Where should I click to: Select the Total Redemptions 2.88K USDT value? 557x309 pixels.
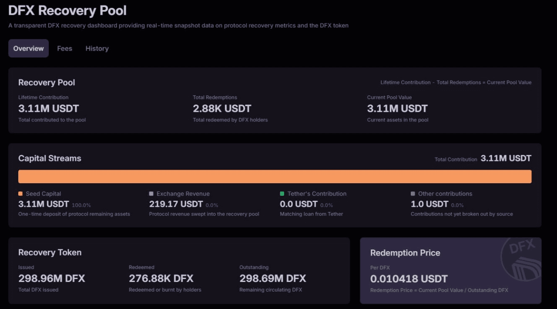tap(222, 108)
